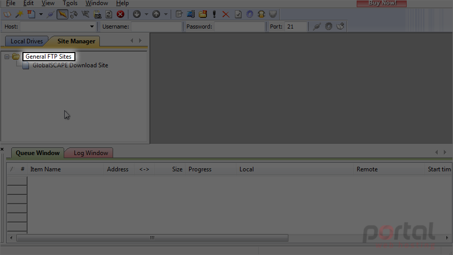Sort queue by Size column
The height and width of the screenshot is (255, 453).
(170, 169)
